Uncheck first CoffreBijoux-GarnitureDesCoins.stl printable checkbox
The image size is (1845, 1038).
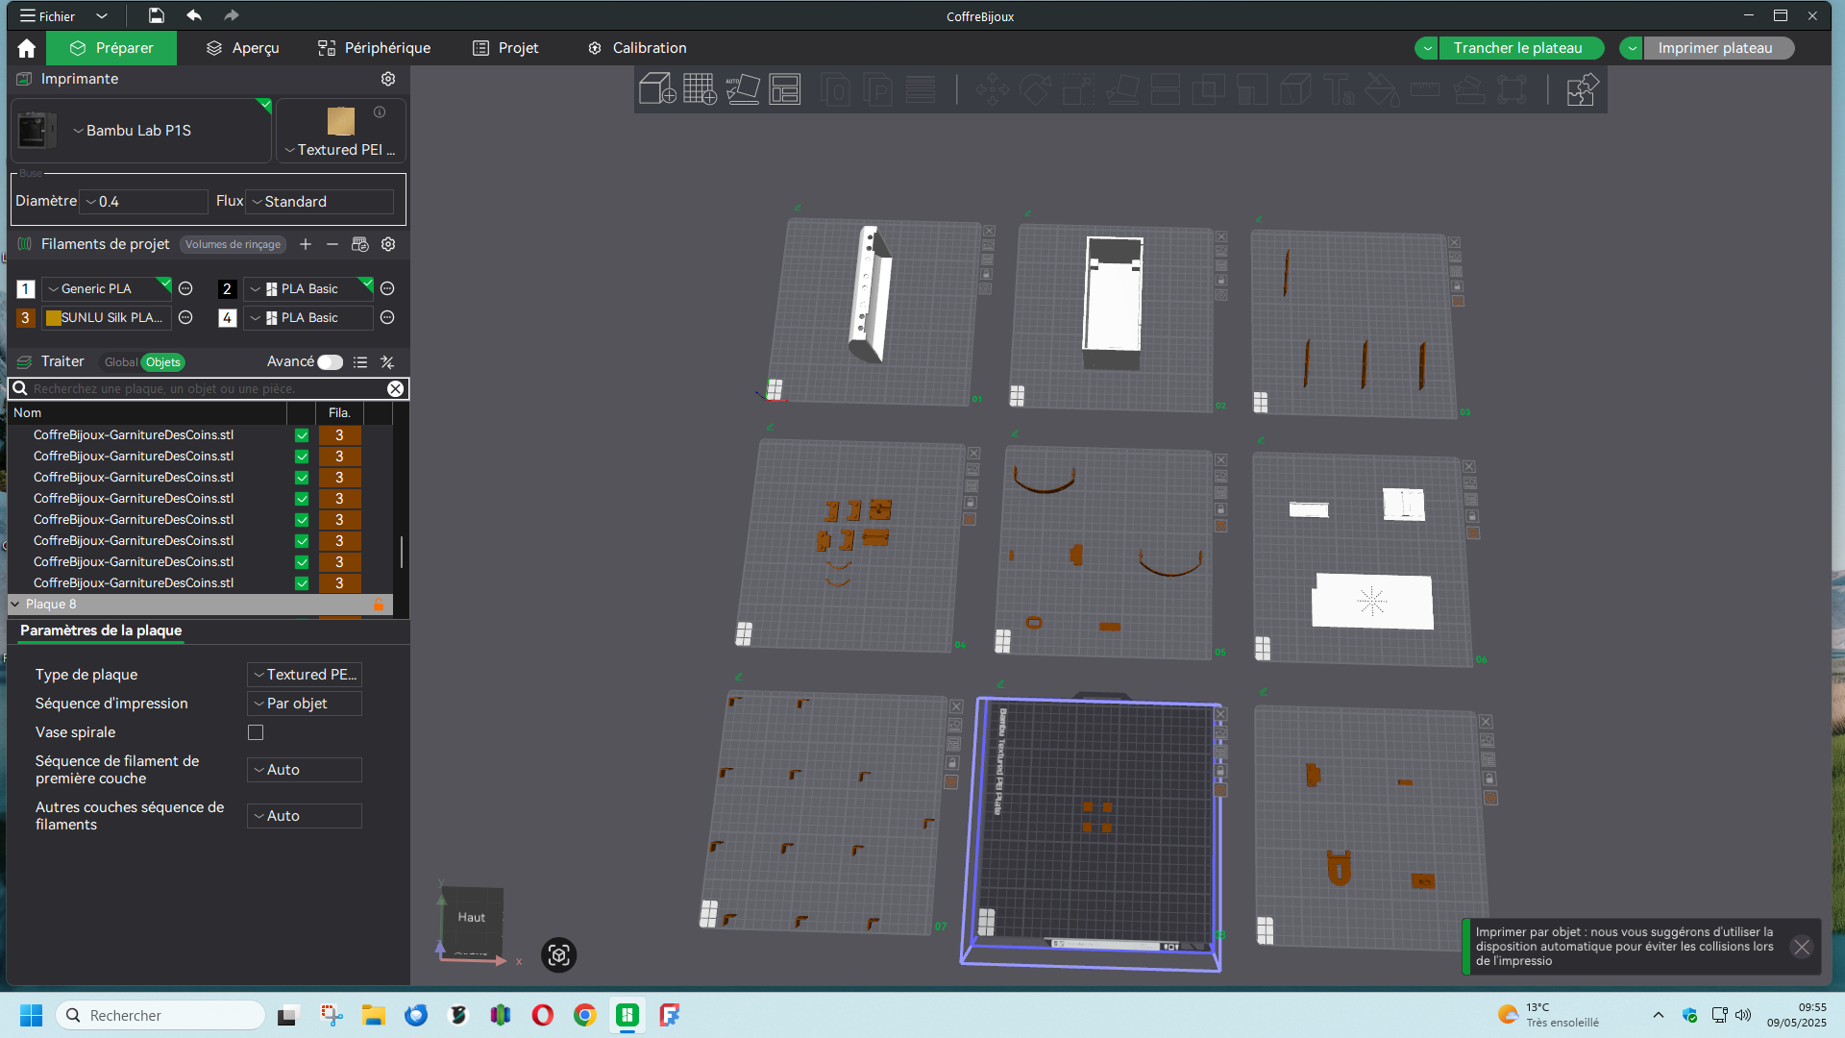(x=302, y=435)
